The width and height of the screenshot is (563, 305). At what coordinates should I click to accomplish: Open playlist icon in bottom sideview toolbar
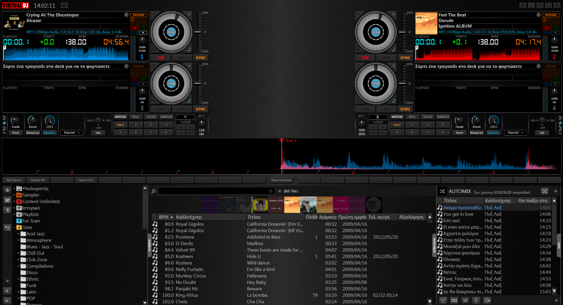click(x=443, y=300)
